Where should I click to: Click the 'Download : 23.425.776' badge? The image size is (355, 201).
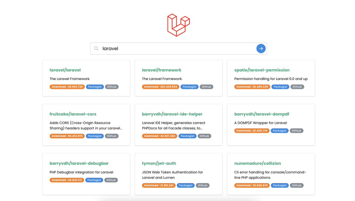click(252, 131)
